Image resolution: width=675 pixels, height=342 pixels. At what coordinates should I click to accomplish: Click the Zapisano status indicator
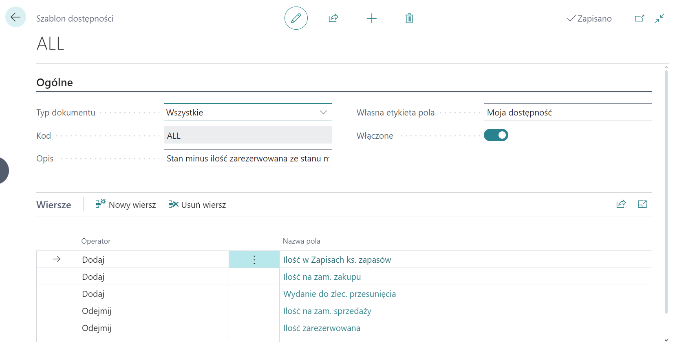click(589, 18)
